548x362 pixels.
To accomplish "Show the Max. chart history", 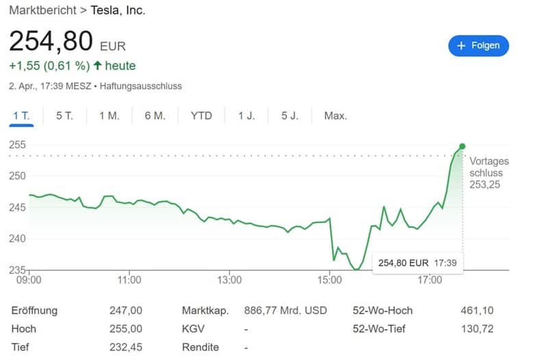I will pyautogui.click(x=336, y=116).
